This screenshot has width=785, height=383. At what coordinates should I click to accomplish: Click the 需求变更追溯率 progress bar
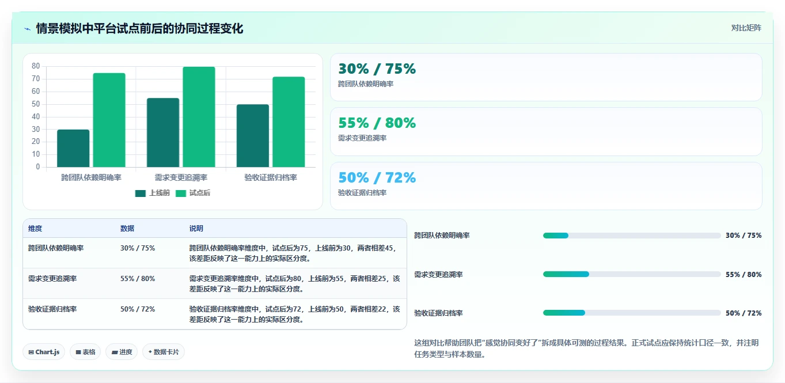click(x=632, y=274)
